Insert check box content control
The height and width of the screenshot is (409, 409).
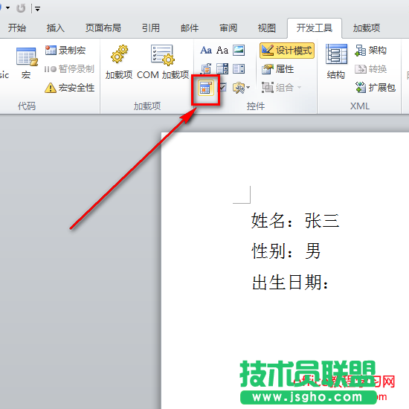pos(223,88)
